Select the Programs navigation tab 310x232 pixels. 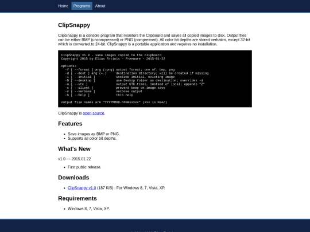click(x=82, y=6)
